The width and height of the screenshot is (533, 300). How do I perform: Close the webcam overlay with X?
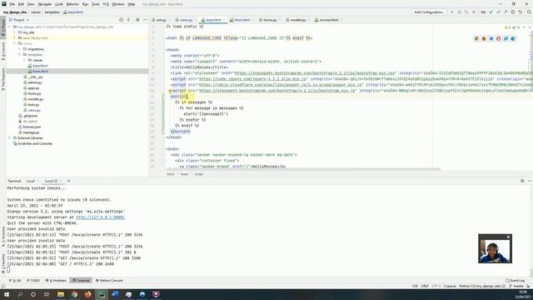pos(508,237)
